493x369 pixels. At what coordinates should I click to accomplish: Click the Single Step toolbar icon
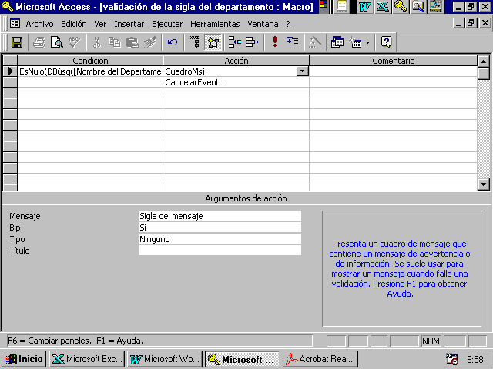(x=293, y=42)
